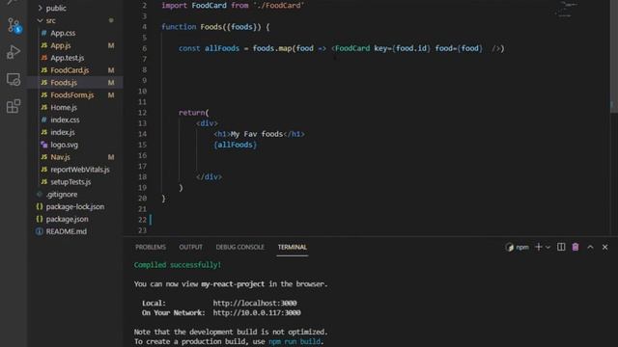Screen dimensions: 618x347
Task: Click line number 12 in the gutter
Action: 142,113
